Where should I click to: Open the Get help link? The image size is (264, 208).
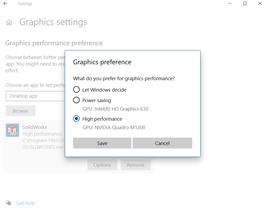click(x=25, y=203)
